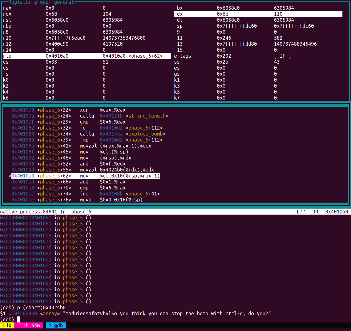351x331 pixels.
Task: Focus the final empty (gdb) prompt line
Action: [10, 320]
